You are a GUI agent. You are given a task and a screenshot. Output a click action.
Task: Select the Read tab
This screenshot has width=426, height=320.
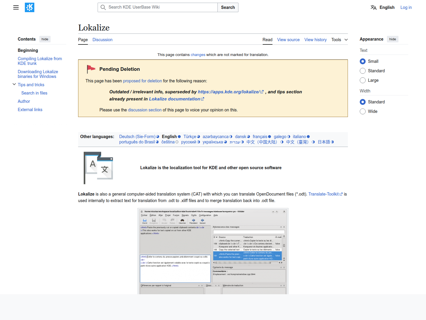267,40
